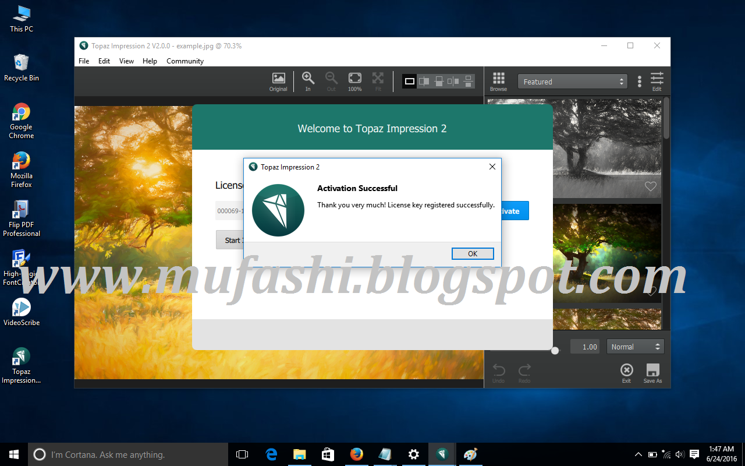Open Windows Store from taskbar
Viewport: 745px width, 466px height.
[328, 454]
